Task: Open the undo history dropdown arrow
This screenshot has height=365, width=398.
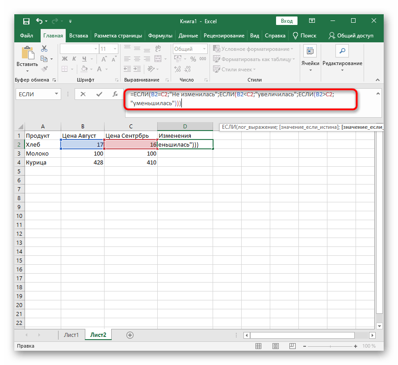Action: (x=46, y=21)
